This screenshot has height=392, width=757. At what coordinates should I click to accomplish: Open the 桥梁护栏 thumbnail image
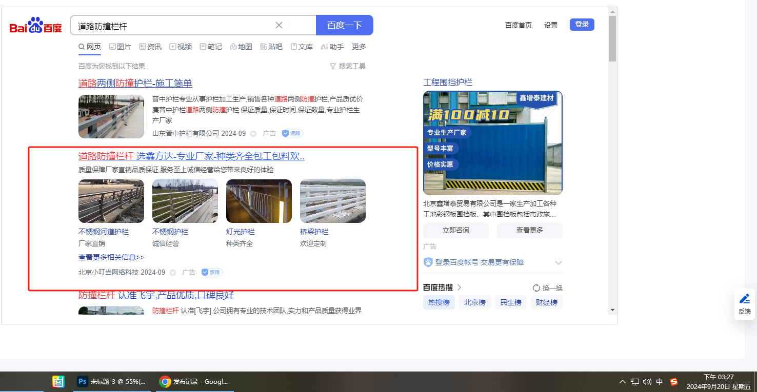tap(333, 201)
